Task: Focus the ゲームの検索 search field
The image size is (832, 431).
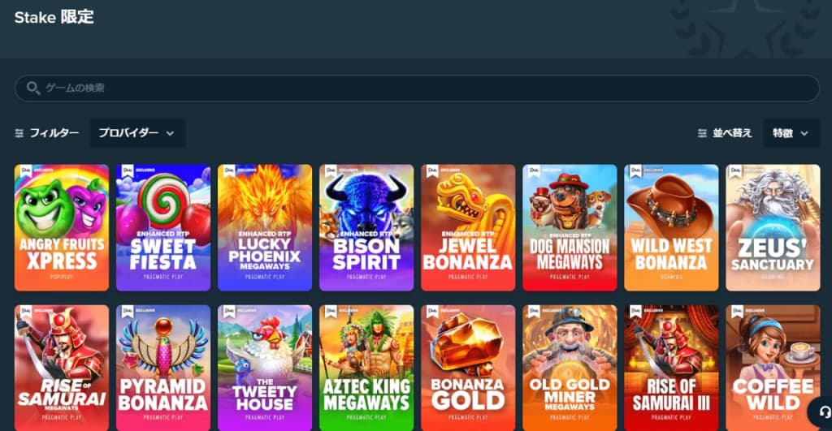Action: click(x=417, y=88)
